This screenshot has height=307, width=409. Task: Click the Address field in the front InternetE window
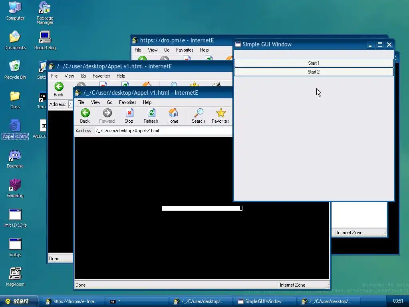click(163, 131)
